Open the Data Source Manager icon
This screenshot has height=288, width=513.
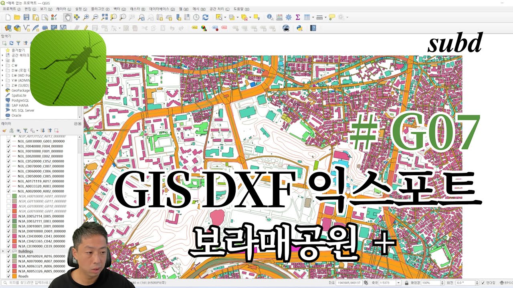click(x=8, y=28)
